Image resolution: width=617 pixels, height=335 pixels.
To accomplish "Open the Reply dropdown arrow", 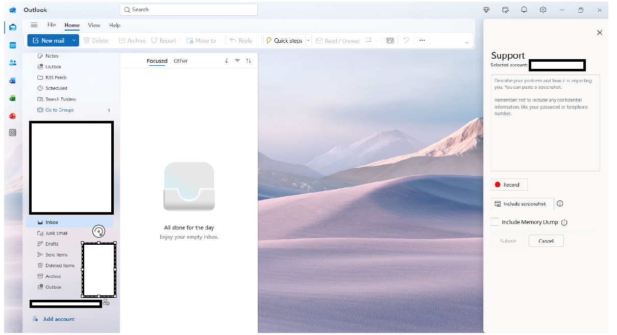I will [256, 41].
